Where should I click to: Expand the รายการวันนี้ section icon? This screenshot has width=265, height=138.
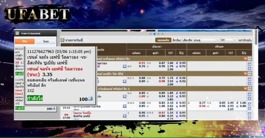pos(62,40)
